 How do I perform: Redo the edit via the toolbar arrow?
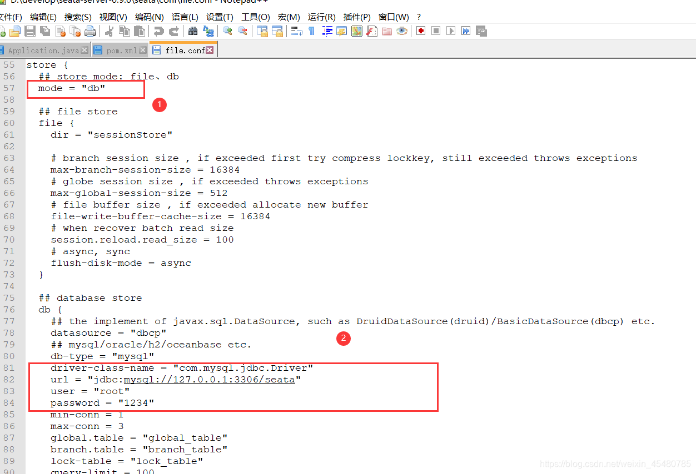pyautogui.click(x=174, y=31)
